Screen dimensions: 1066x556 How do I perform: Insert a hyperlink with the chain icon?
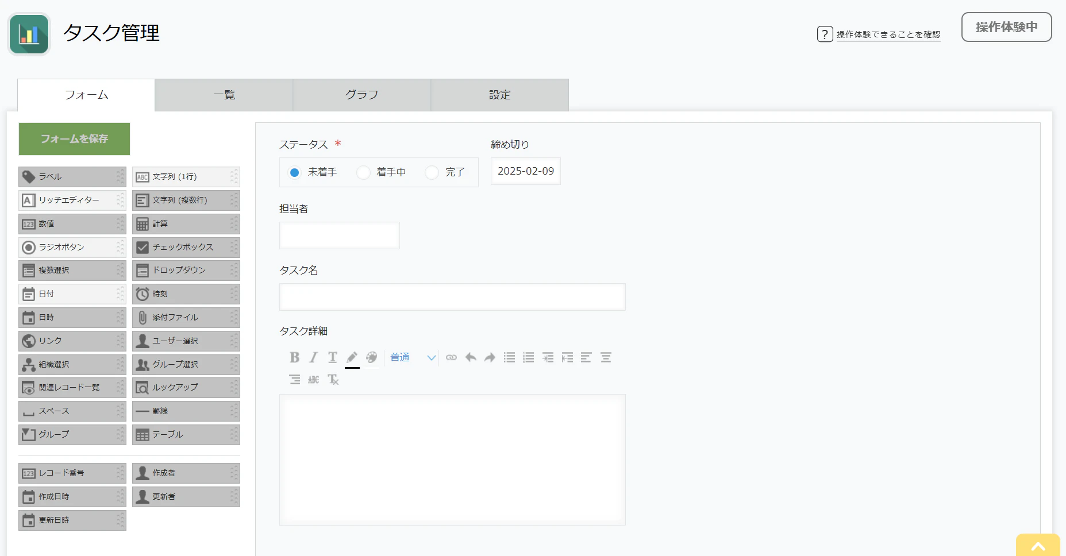click(452, 358)
